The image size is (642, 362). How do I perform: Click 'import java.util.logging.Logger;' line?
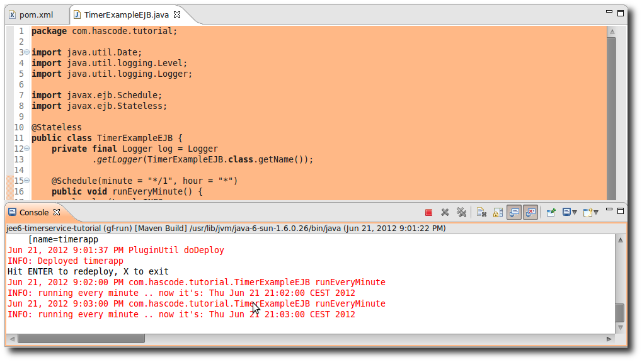click(x=112, y=74)
